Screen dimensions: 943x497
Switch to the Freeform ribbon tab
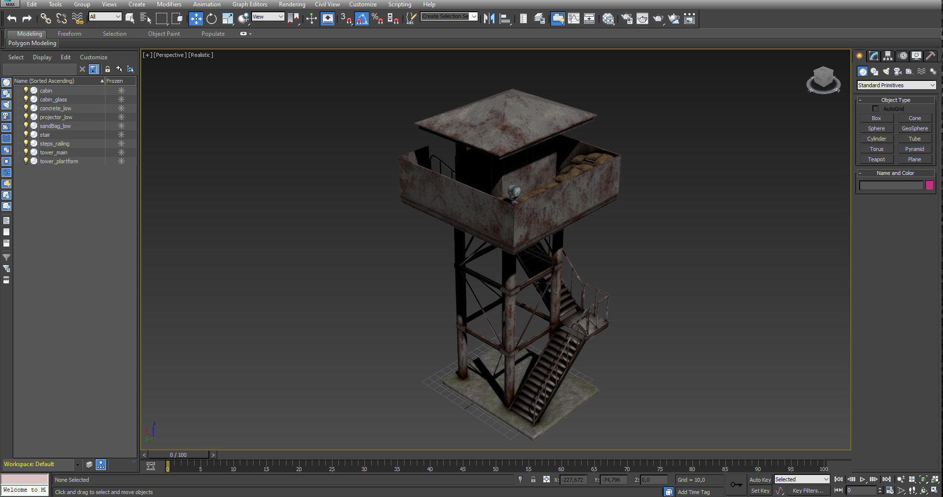(70, 34)
